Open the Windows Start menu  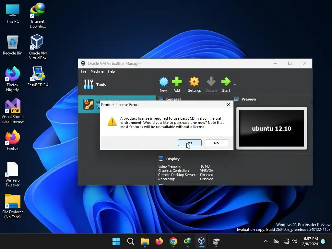116,241
